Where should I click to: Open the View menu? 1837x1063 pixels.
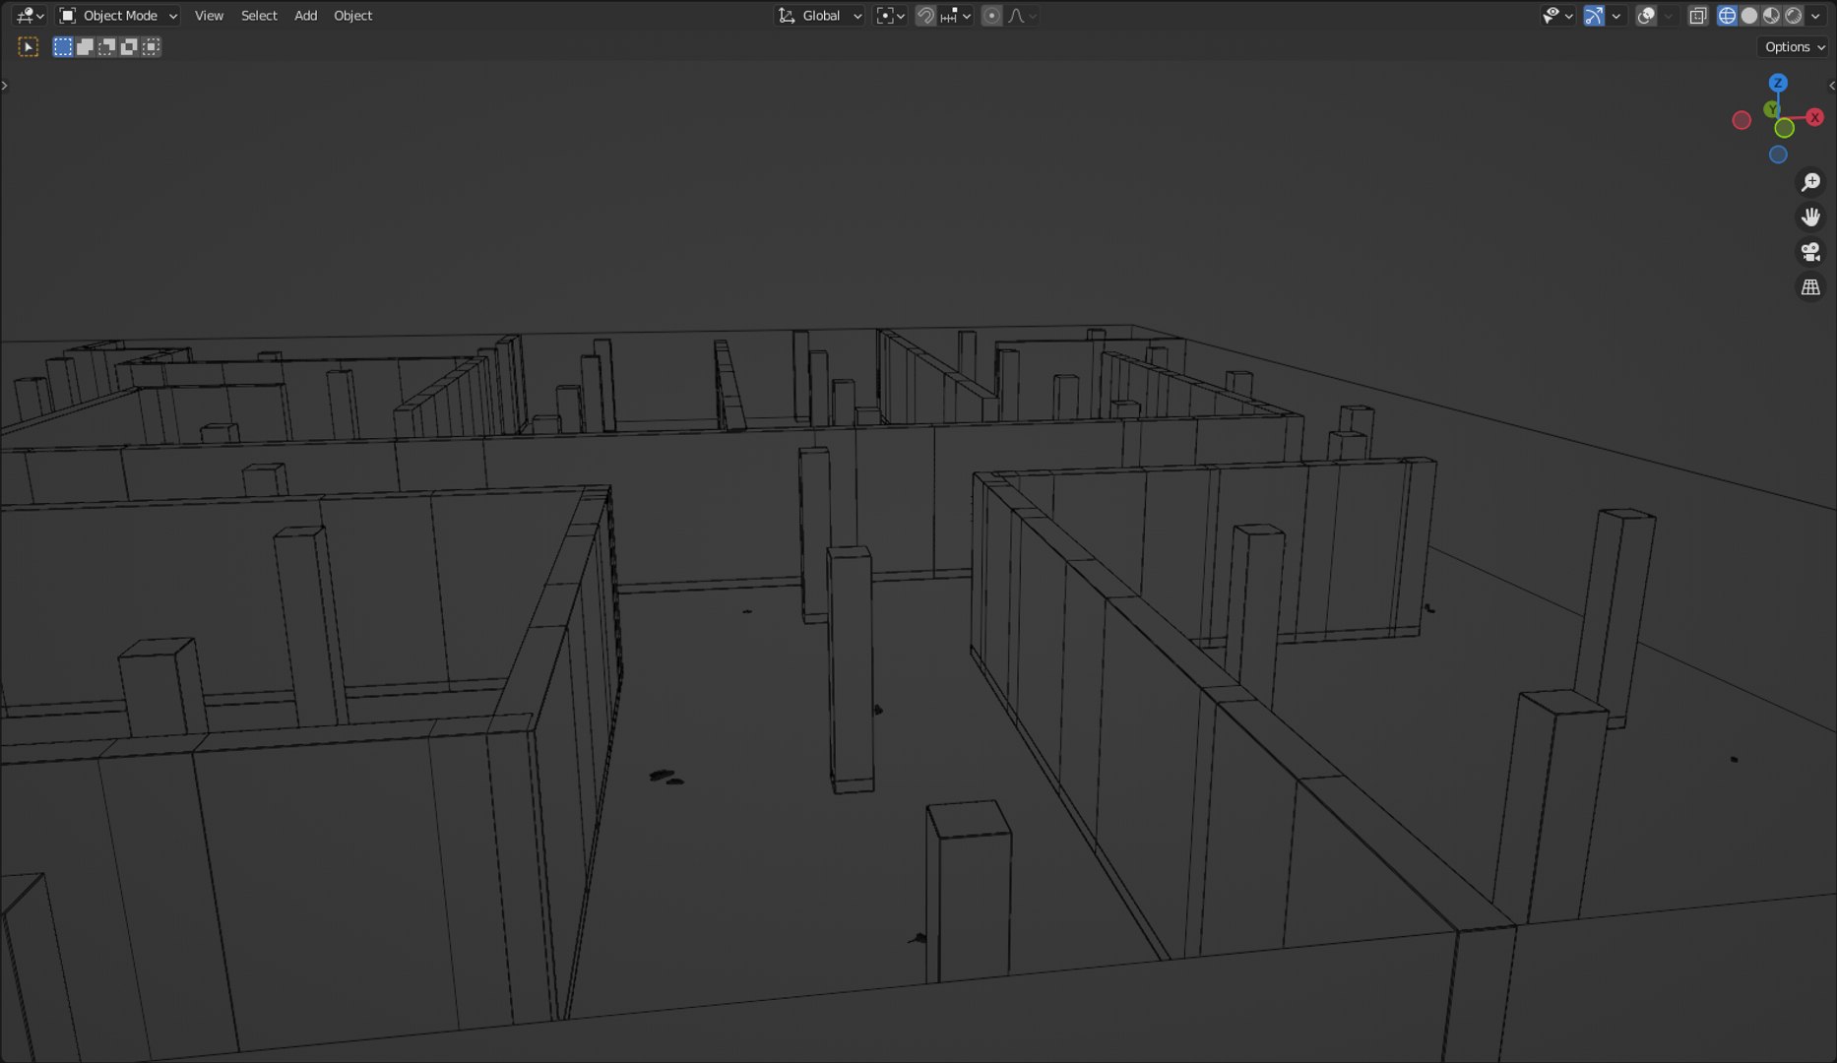pyautogui.click(x=209, y=16)
